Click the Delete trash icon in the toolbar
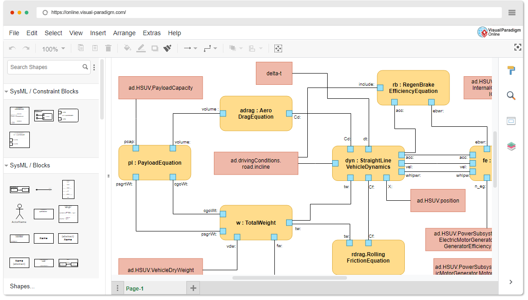Screen dimensions: 528x300 [x=108, y=48]
